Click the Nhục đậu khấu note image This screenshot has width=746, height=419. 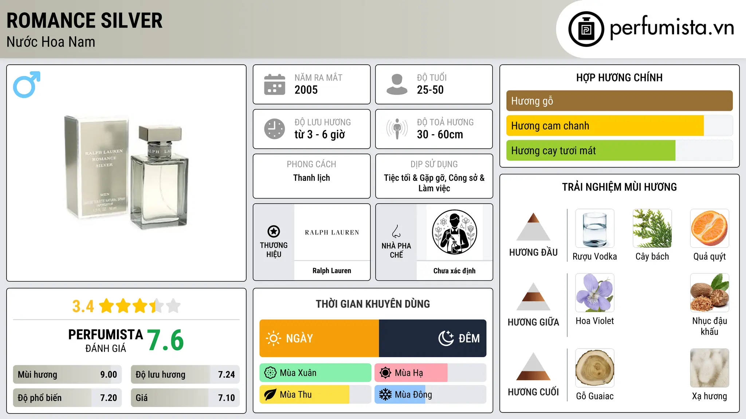pos(710,293)
